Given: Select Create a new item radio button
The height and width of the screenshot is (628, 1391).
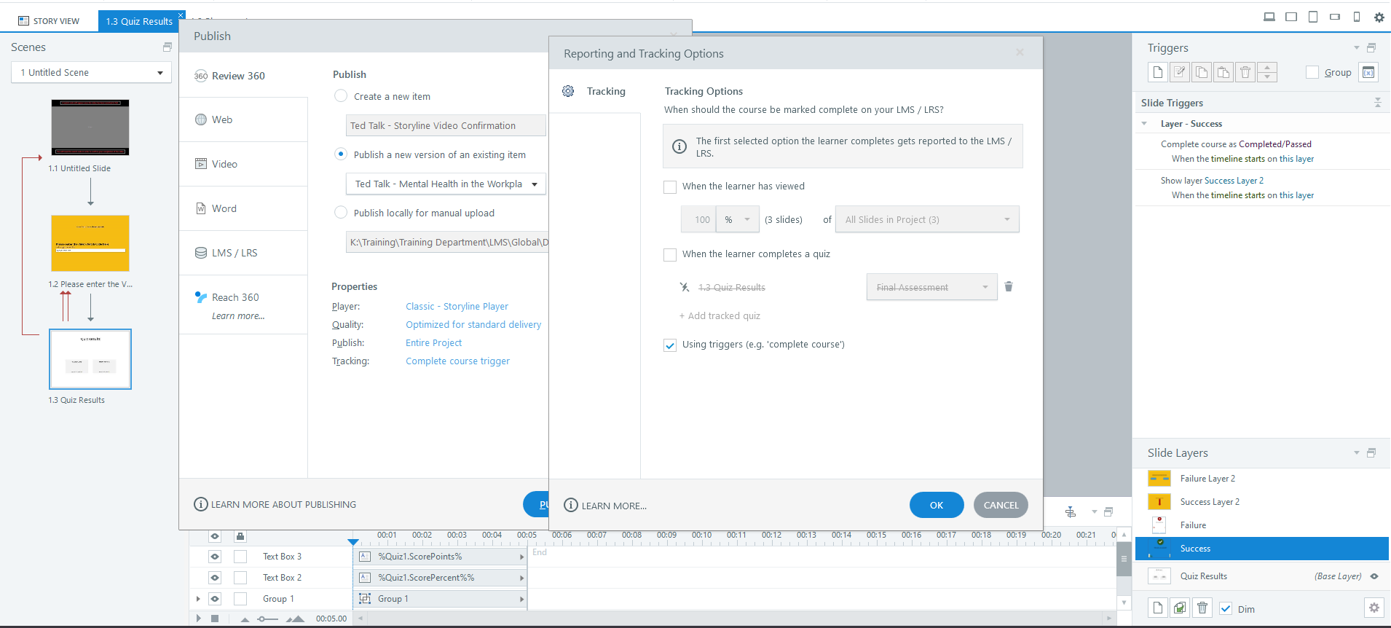Looking at the screenshot, I should (341, 96).
